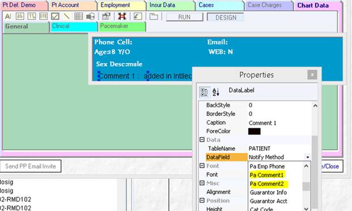Select the AI label tool icon
Viewport: 352px width, 211px height.
click(x=8, y=16)
